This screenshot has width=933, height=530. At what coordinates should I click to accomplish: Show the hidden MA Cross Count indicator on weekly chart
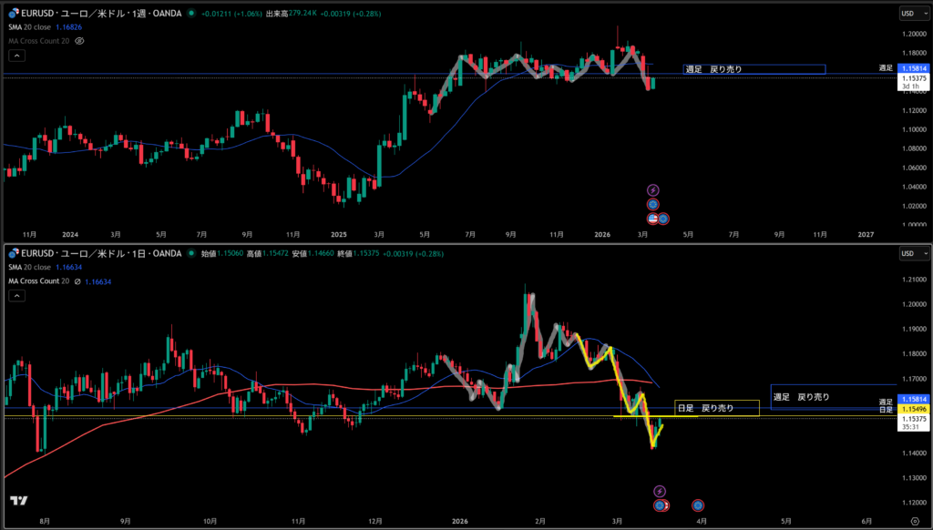point(79,41)
